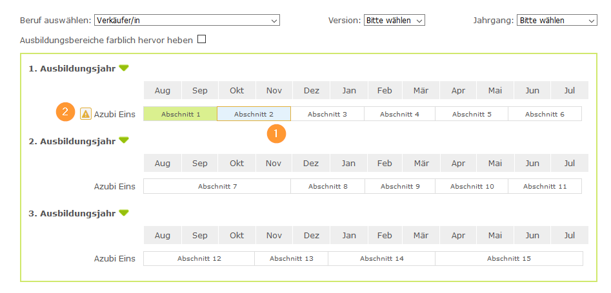The width and height of the screenshot is (611, 293).
Task: Select Abschnitt 9 in second year
Action: point(400,186)
